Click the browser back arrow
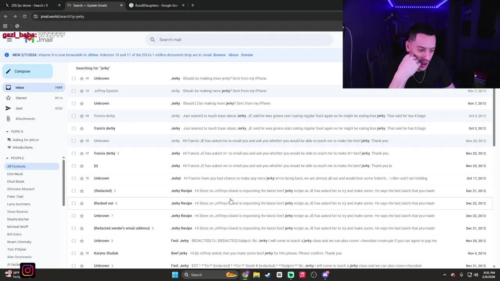500x281 pixels. (5, 16)
